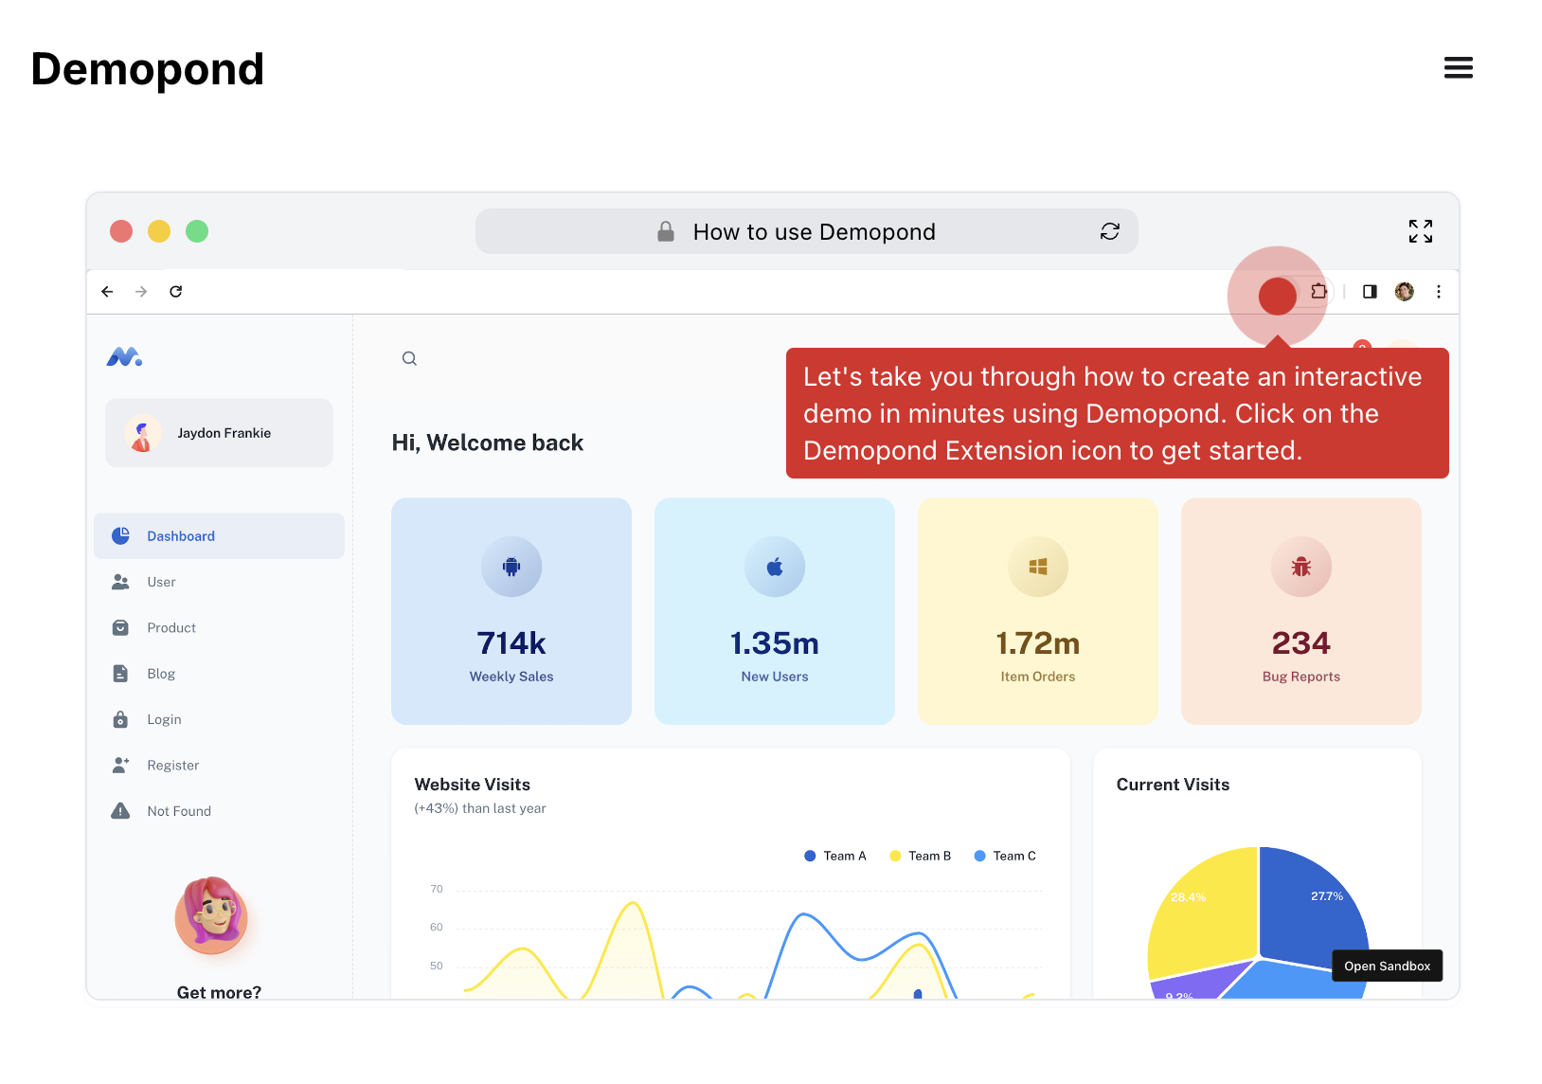Click the browser back arrow
Image resolution: width=1542 pixels, height=1084 pixels.
pyautogui.click(x=107, y=291)
